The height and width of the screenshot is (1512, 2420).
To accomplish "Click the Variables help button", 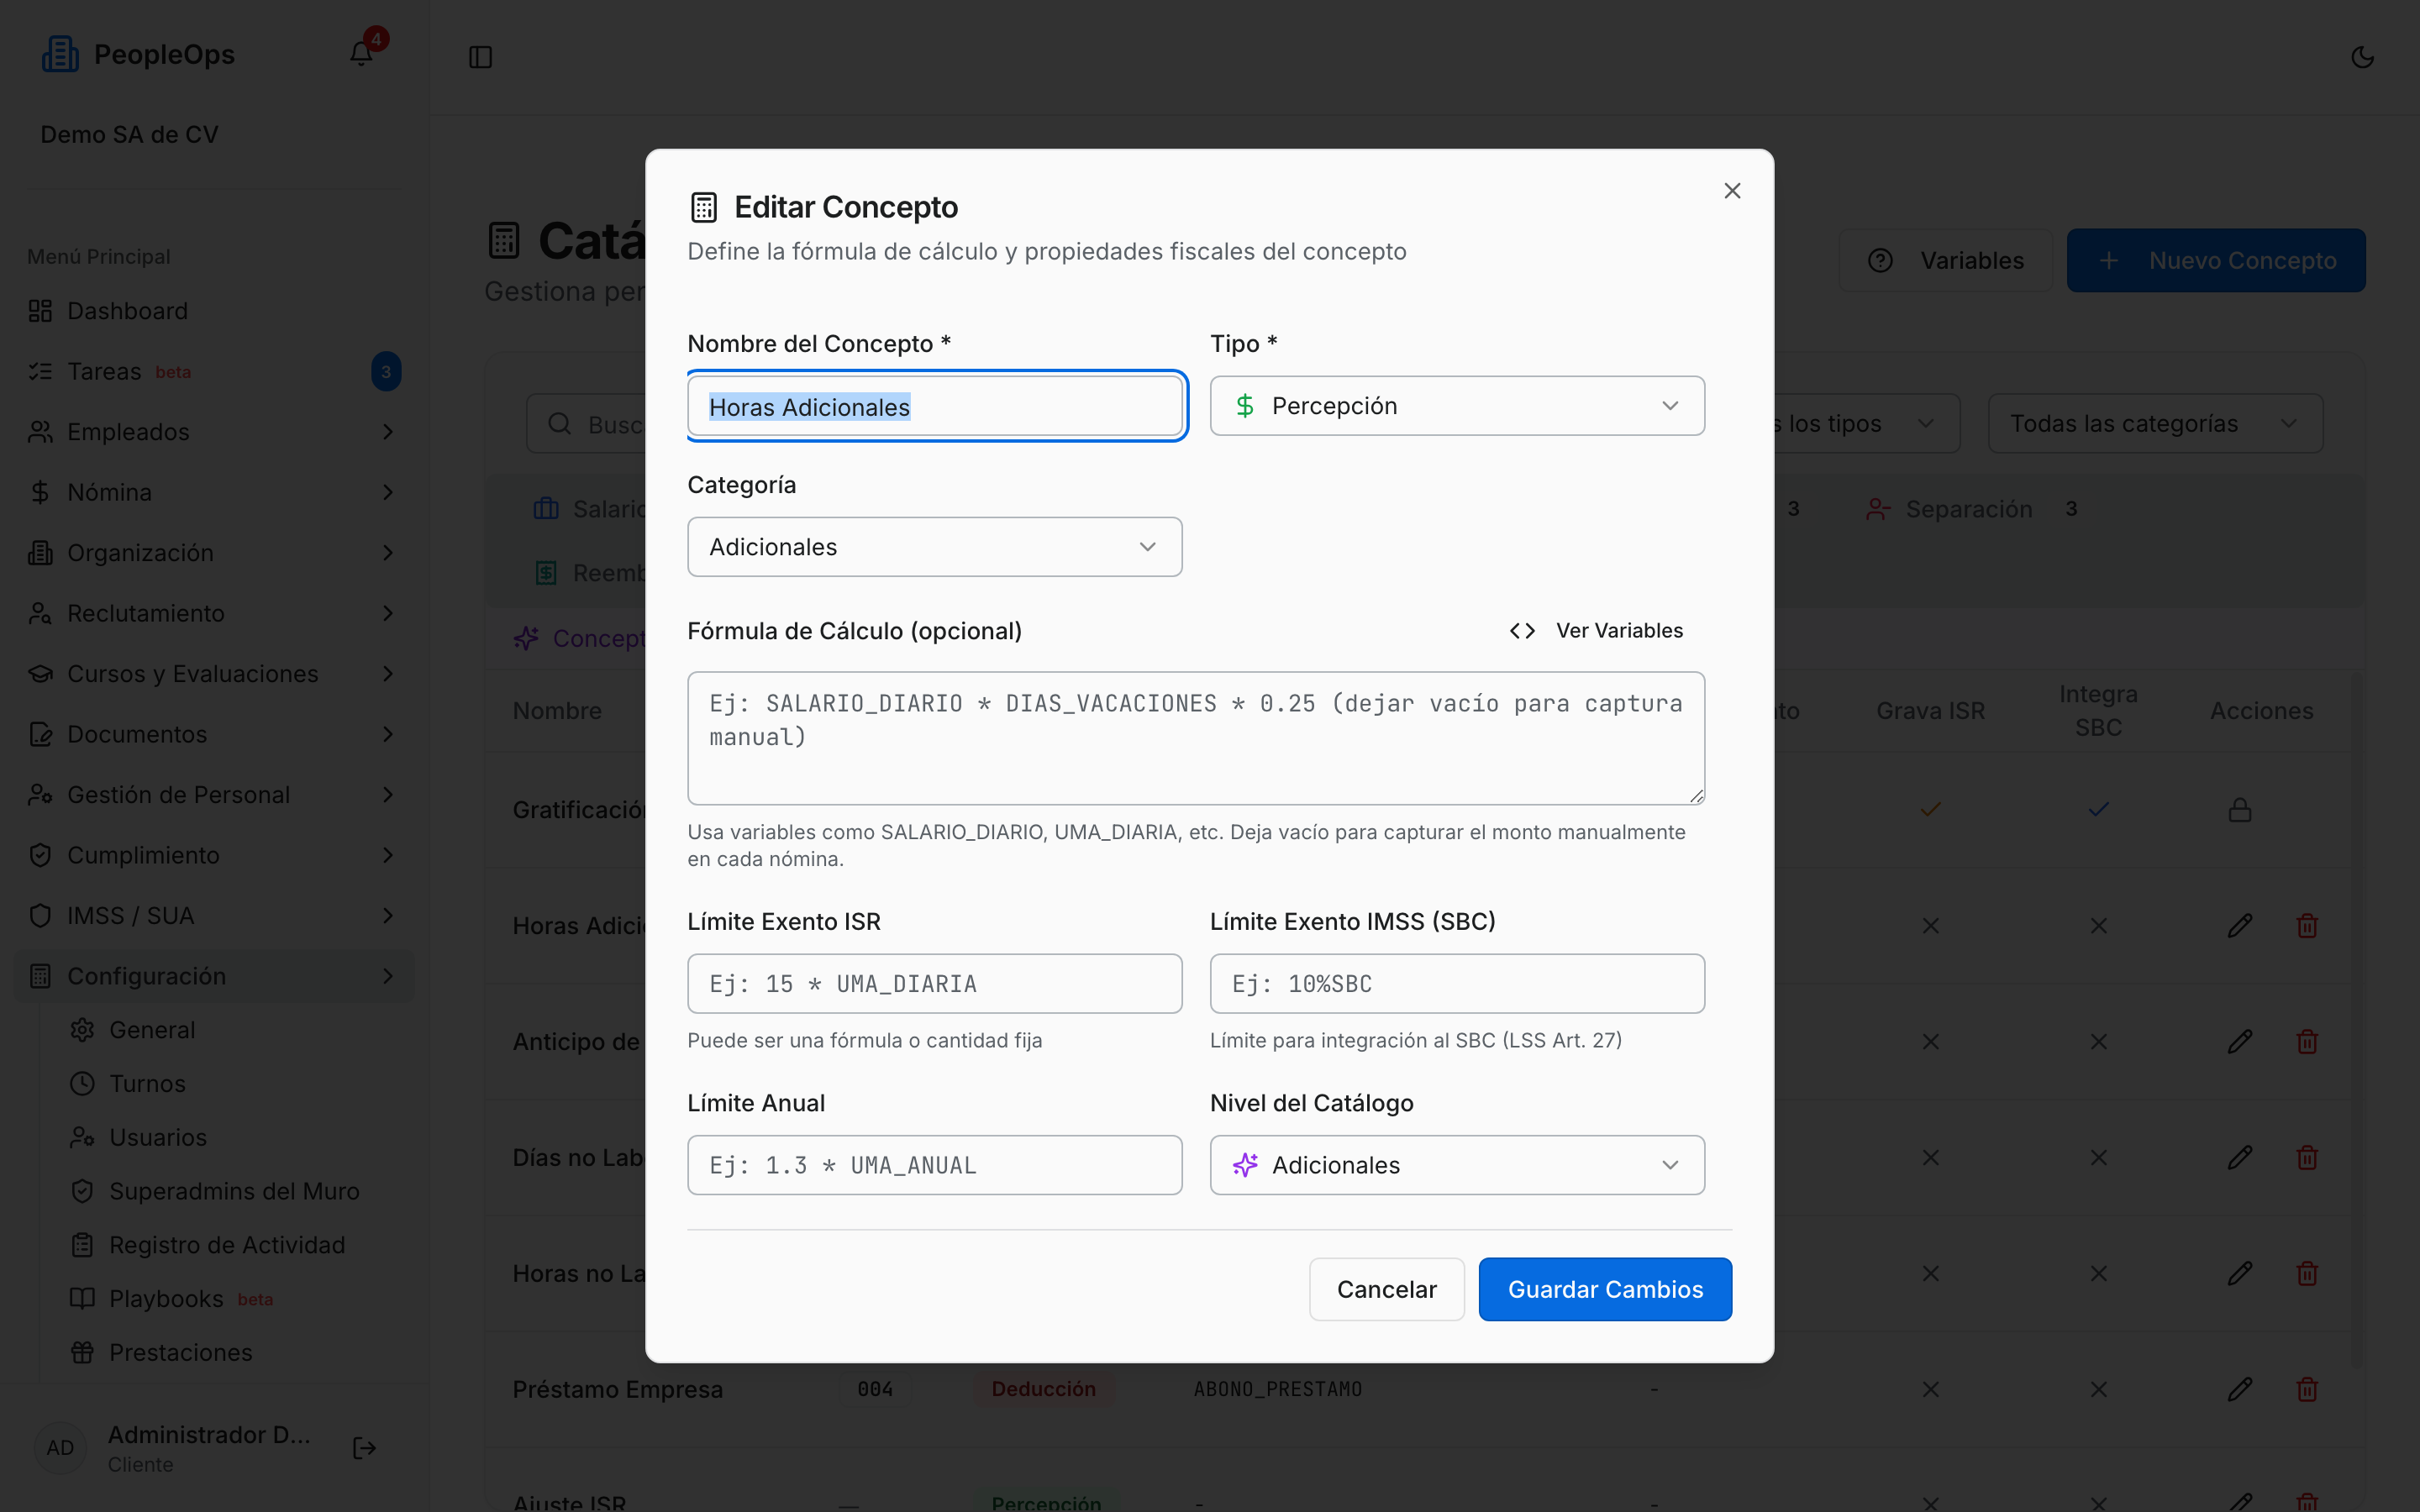I will (x=1945, y=260).
